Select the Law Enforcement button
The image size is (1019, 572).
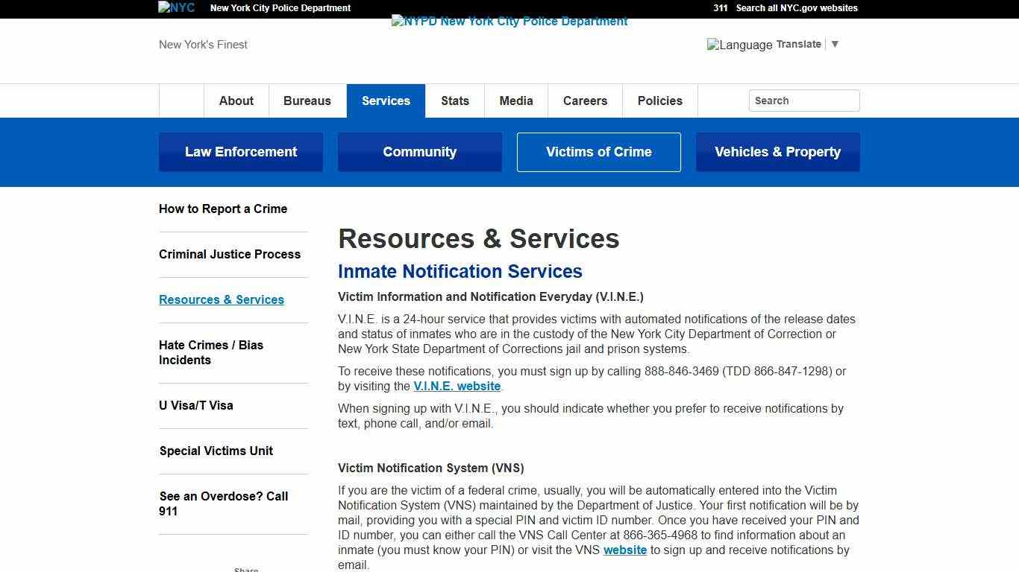[240, 152]
